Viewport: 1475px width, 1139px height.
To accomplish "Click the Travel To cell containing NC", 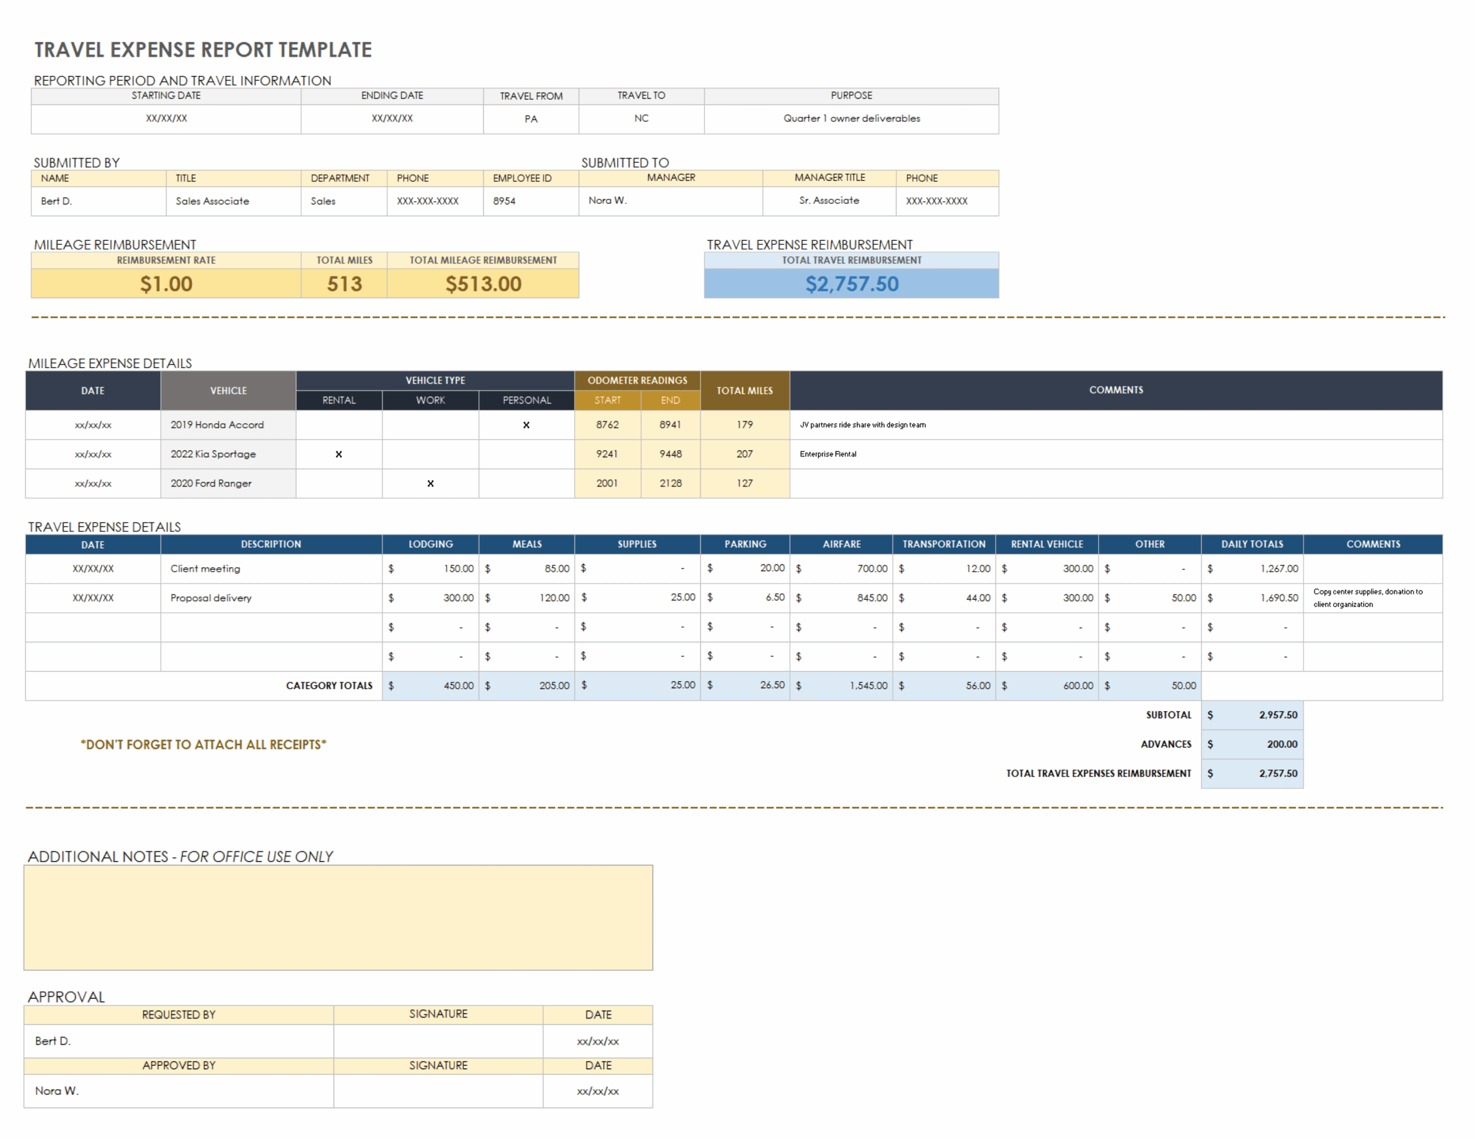I will coord(641,118).
